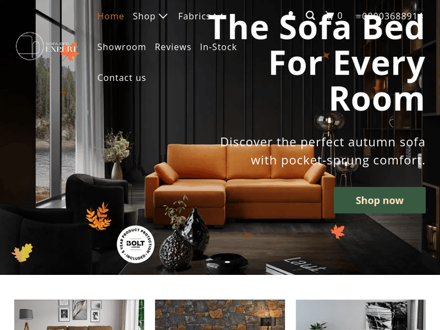Expand the Fabrics menu chevron

coord(219,16)
